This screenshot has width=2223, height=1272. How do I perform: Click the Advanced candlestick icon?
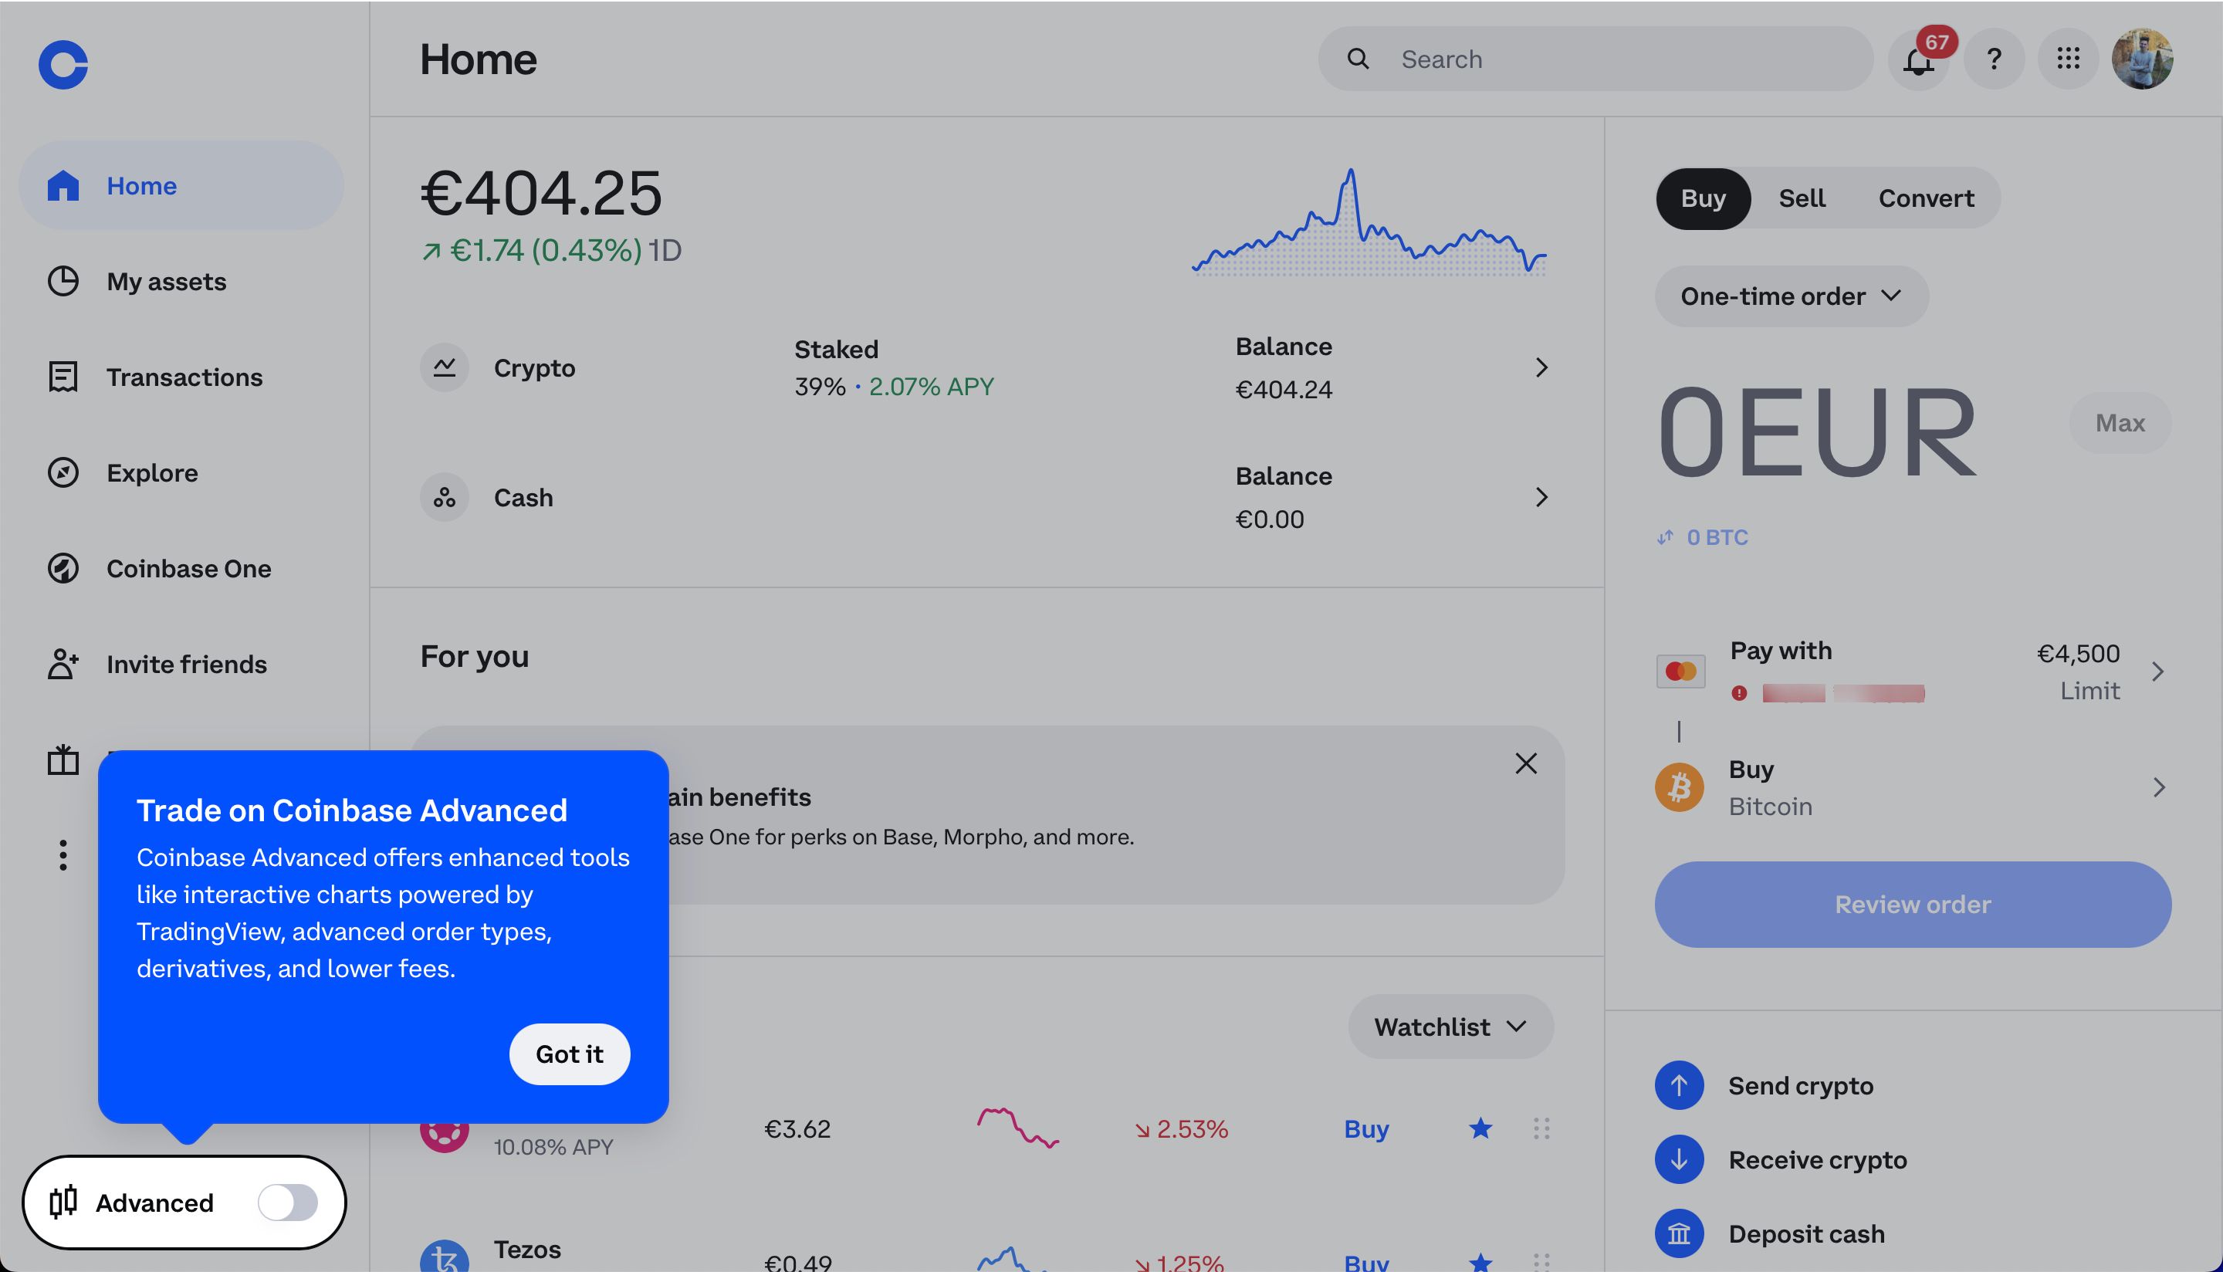[63, 1202]
